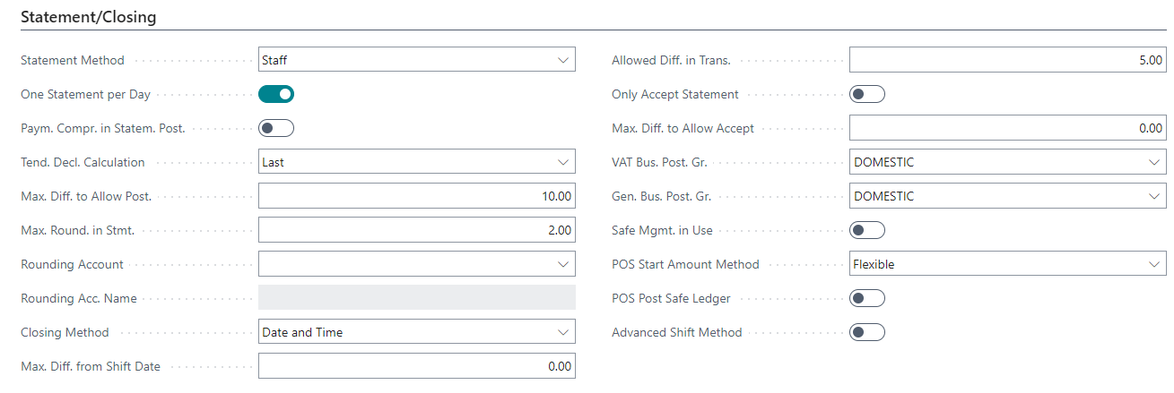Click Allowed Diff. in Trans. field
The image size is (1174, 393).
1006,60
